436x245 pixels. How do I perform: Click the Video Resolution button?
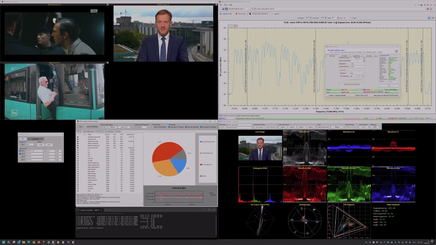[x=271, y=127]
